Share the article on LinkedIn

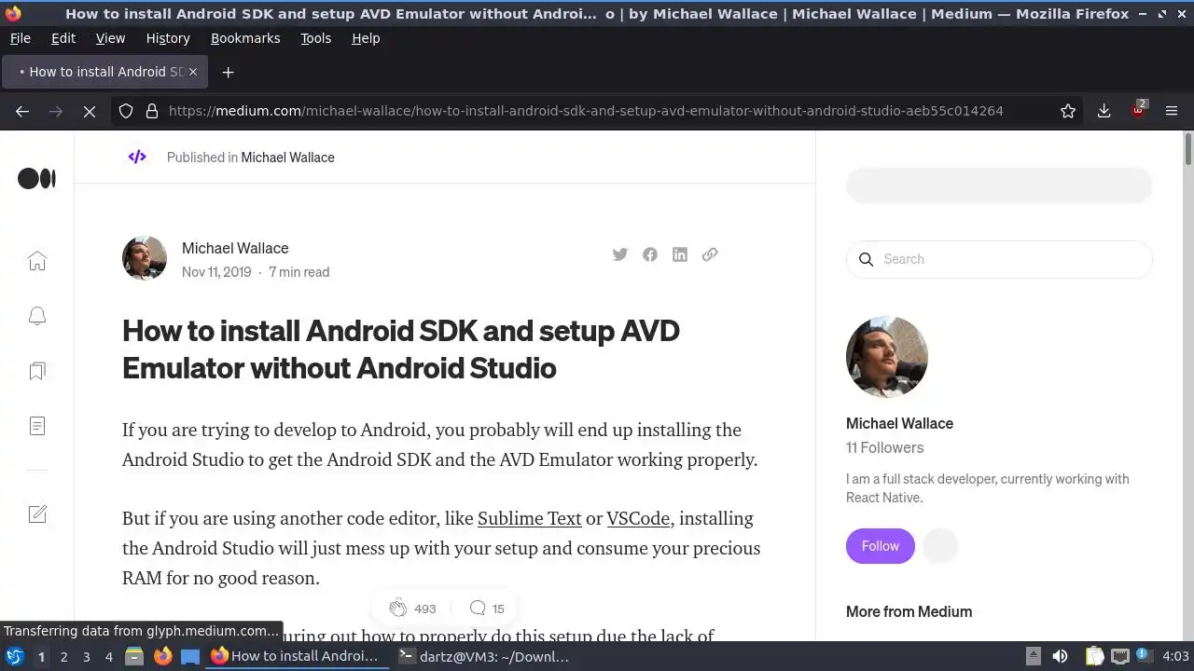680,254
